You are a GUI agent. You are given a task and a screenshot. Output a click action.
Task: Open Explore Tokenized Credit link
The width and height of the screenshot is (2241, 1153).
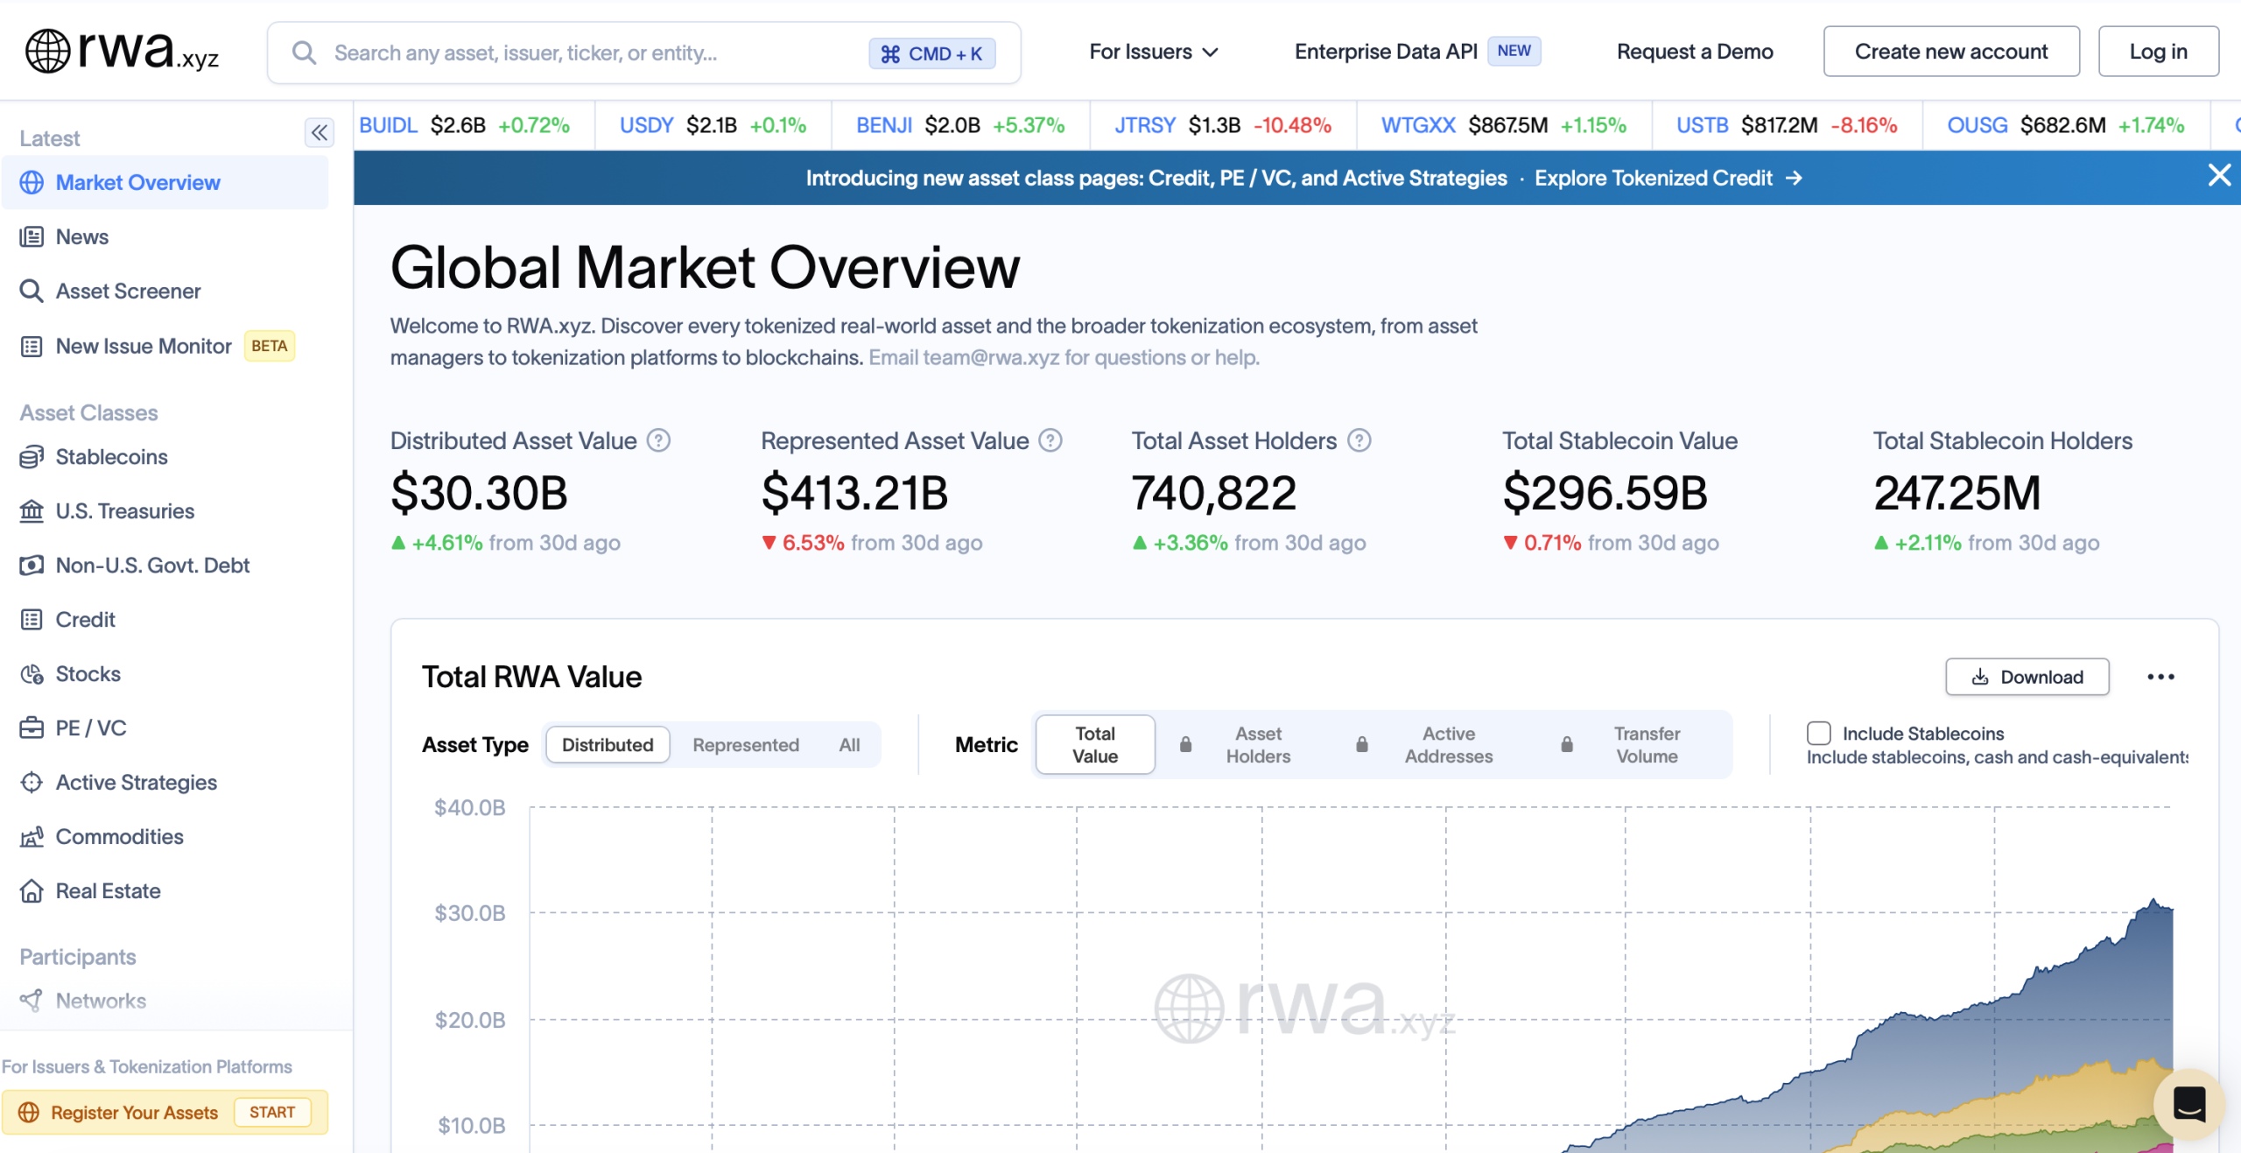coord(1668,178)
